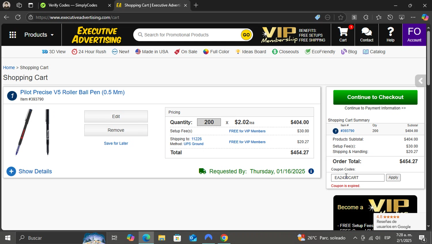Open File Explorer from taskbar
432x244 pixels.
click(x=162, y=238)
